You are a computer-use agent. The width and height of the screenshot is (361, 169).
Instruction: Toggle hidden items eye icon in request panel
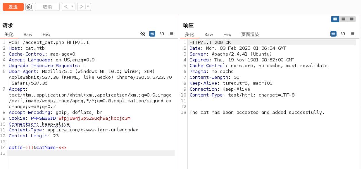tap(143, 34)
